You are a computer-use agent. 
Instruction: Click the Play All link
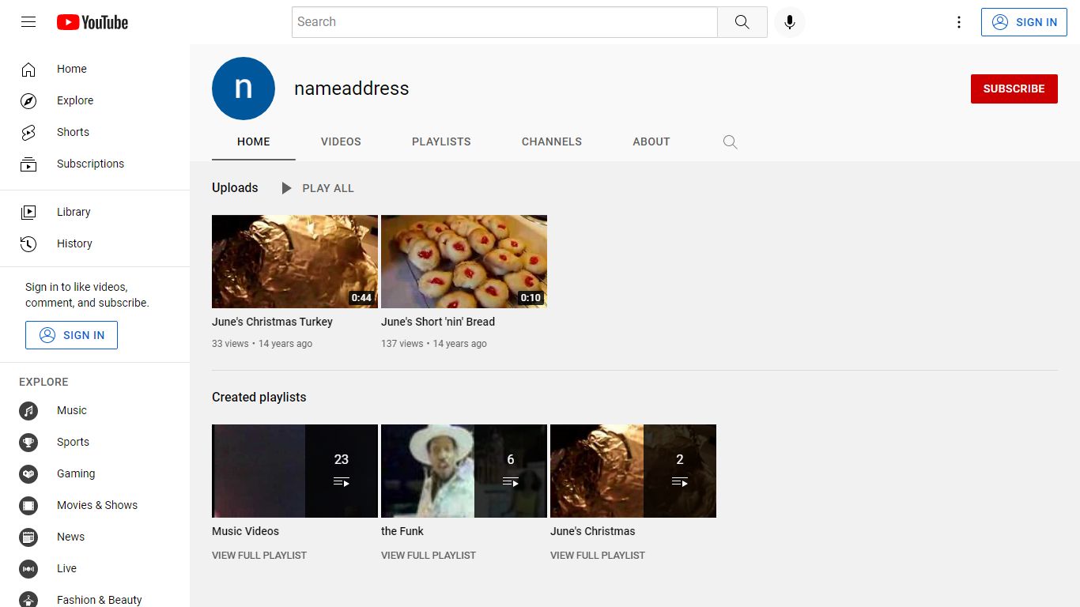pos(328,188)
